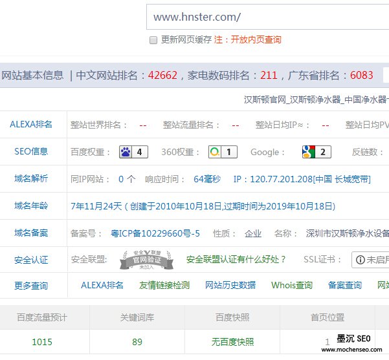
Task: Click the www.hnster.com URL input field
Action: pos(268,17)
